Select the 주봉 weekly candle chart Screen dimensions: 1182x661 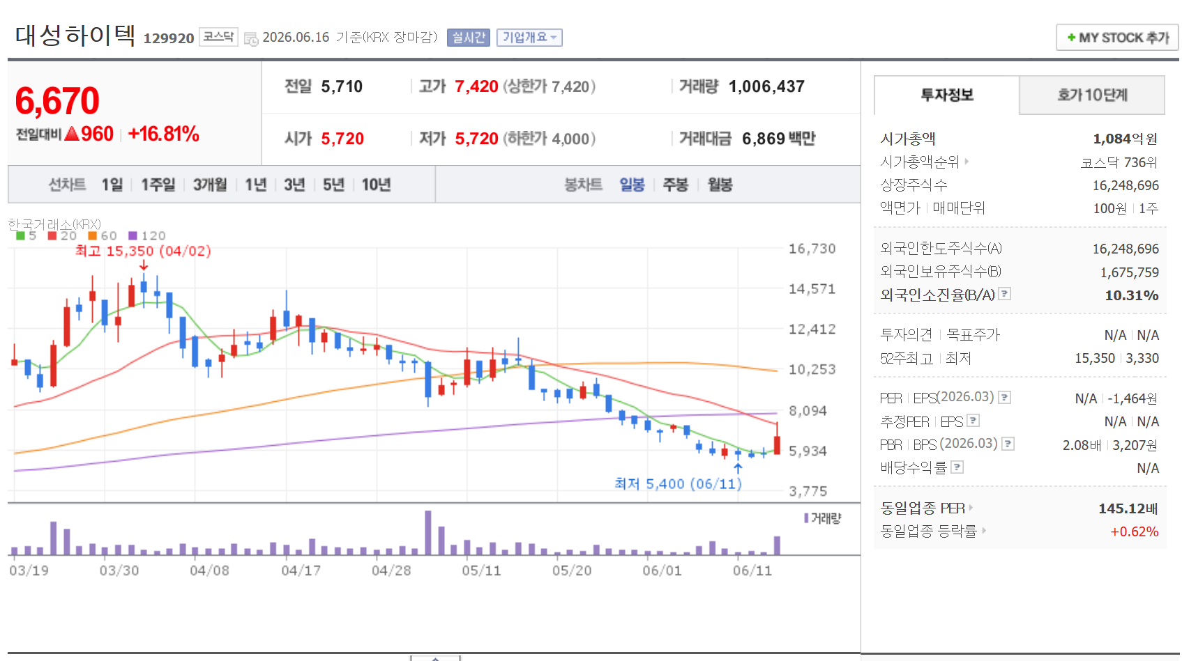[675, 185]
